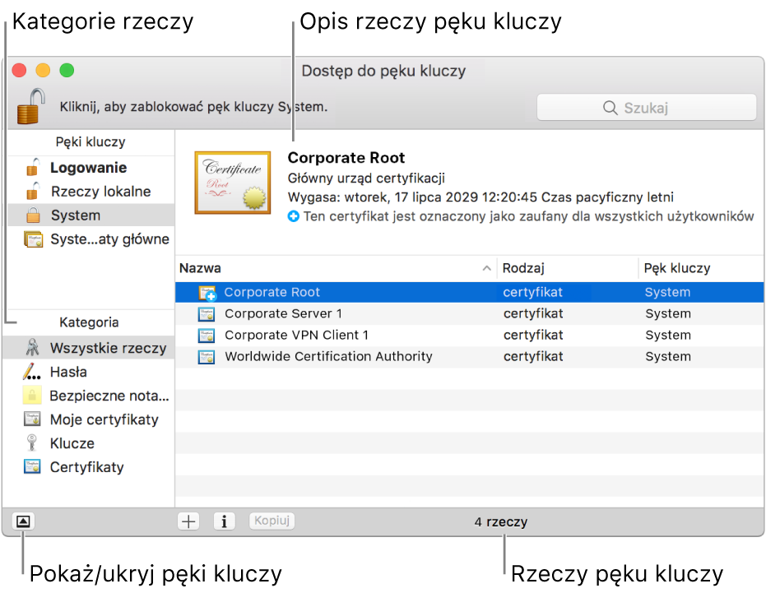This screenshot has height=593, width=766.
Task: Select Hasła category
Action: 68,372
